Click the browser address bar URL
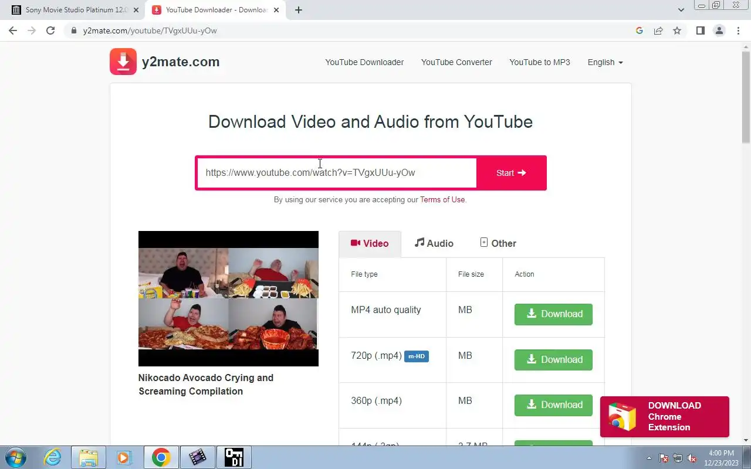The image size is (751, 469). coord(150,30)
